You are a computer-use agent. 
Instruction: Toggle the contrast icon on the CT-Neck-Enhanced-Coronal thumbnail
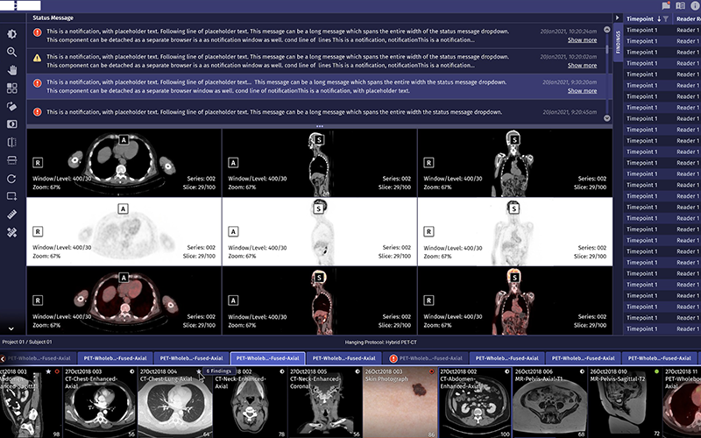point(358,371)
